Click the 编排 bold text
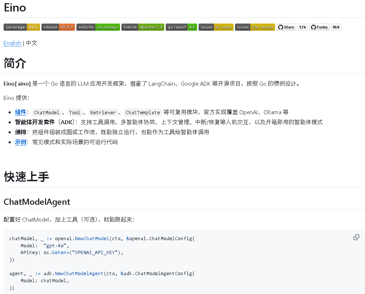Viewport: 365px width, 294px height. [20, 132]
